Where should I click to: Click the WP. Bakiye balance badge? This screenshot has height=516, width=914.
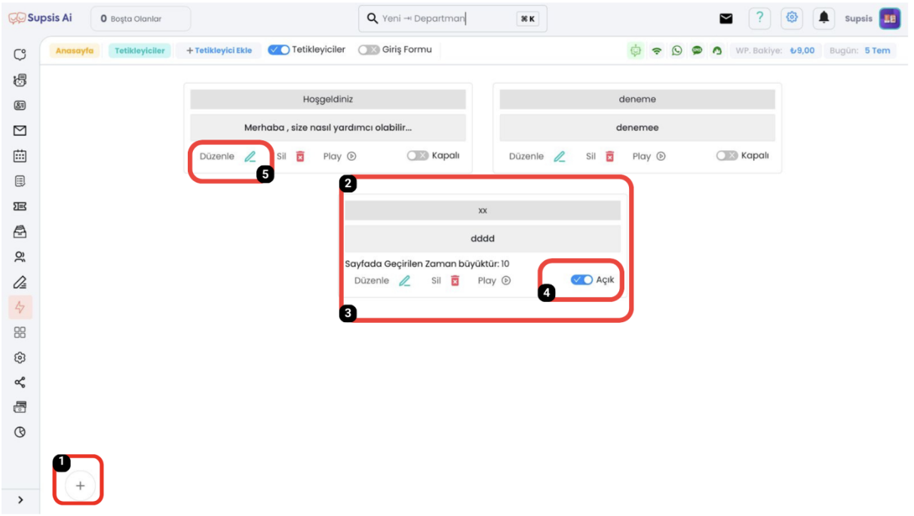774,51
